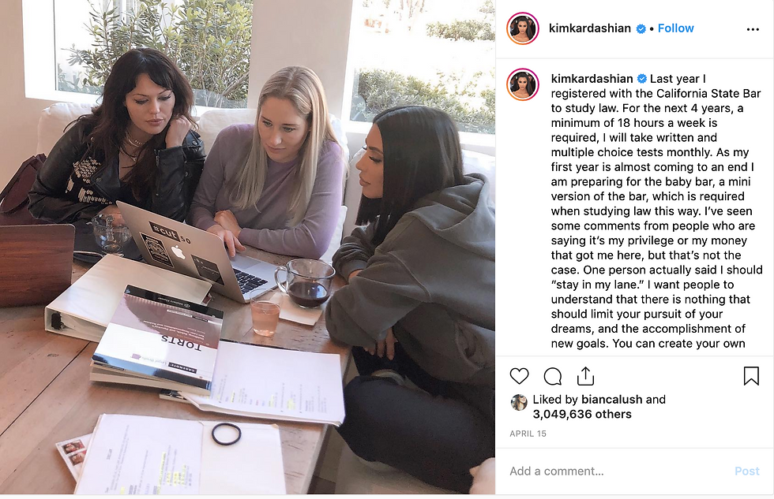Click the profile avatar beside the caption
The image size is (774, 499).
(523, 84)
